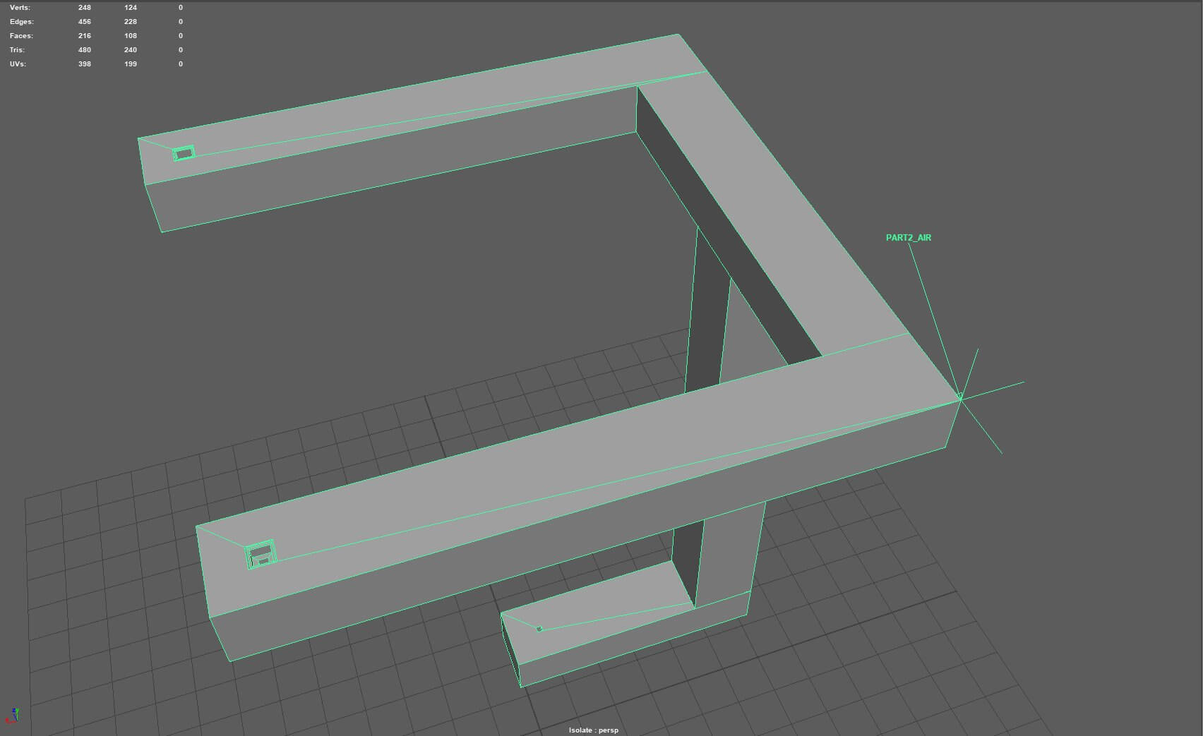Pick the tiny square on the short bottom block

539,629
